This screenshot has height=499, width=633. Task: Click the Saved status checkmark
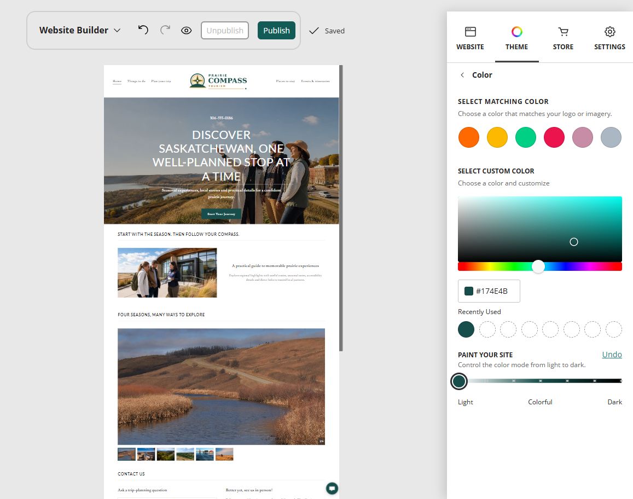pyautogui.click(x=314, y=31)
